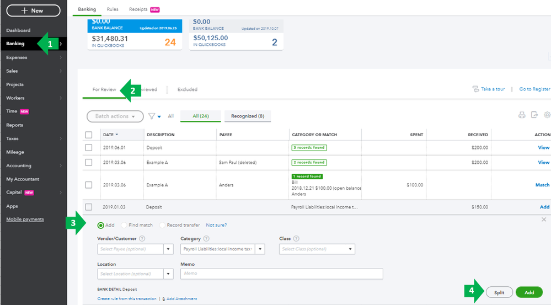Check the 2019.06.01 Deposit row checkbox
Image resolution: width=551 pixels, height=305 pixels.
click(x=89, y=148)
